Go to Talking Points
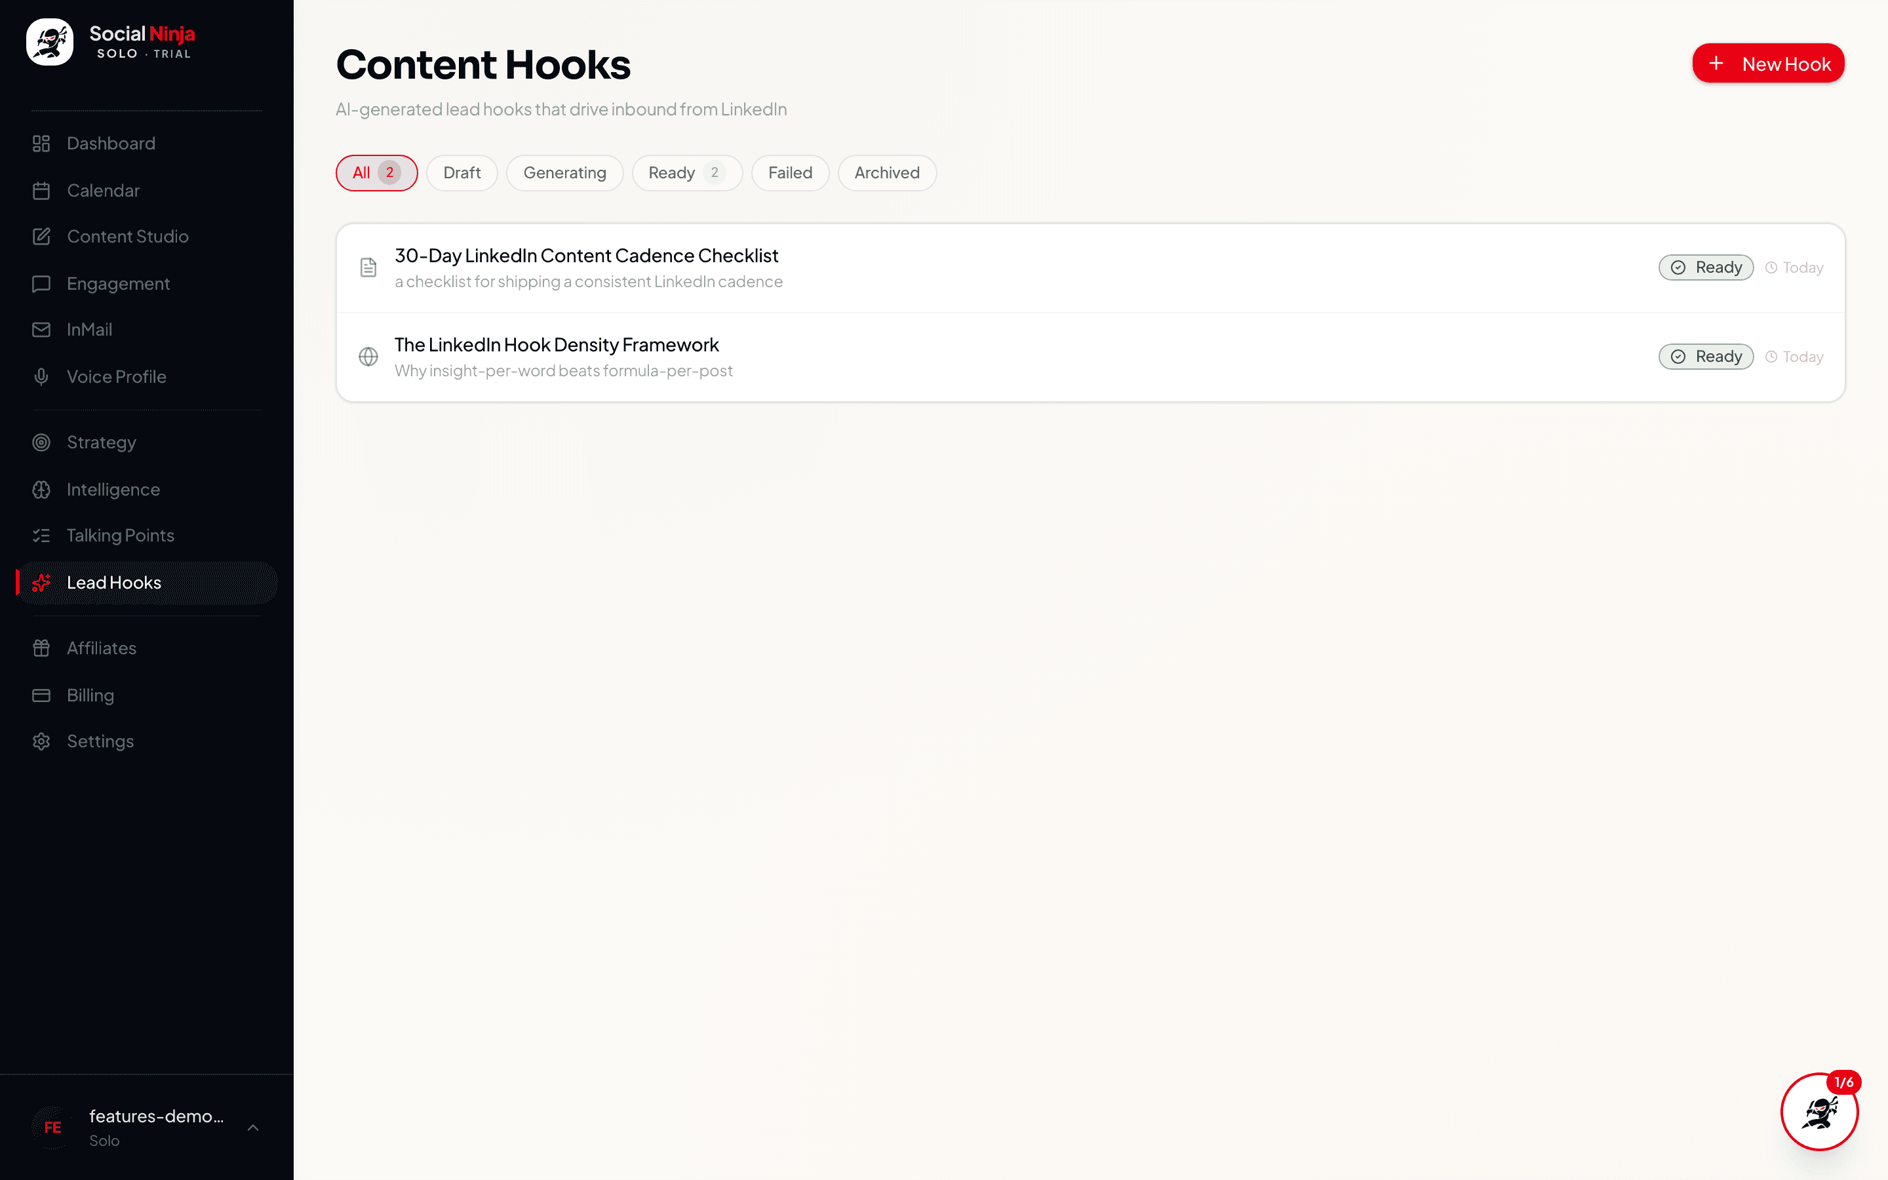The image size is (1888, 1180). point(147,536)
